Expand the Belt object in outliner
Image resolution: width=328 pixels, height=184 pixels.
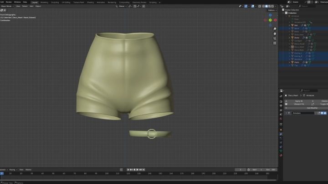click(x=290, y=25)
